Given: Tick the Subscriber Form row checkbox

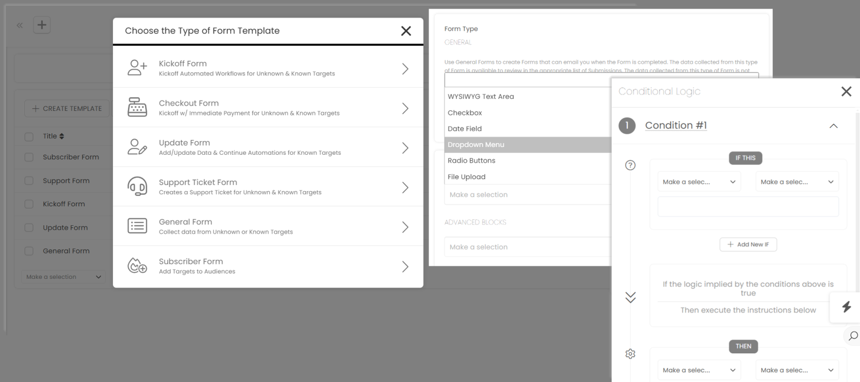Looking at the screenshot, I should pos(29,157).
